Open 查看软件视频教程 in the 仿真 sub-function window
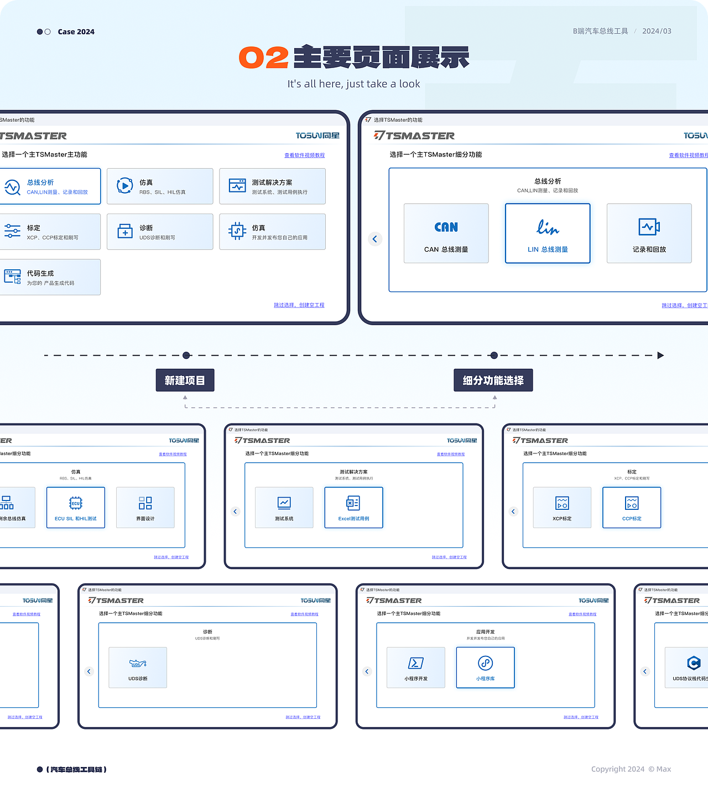 pos(173,454)
